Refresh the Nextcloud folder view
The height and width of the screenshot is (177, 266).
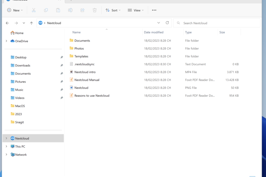(x=167, y=23)
